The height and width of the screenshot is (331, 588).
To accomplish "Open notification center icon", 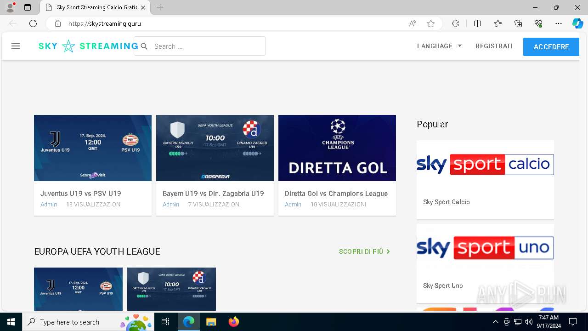I will click(573, 322).
